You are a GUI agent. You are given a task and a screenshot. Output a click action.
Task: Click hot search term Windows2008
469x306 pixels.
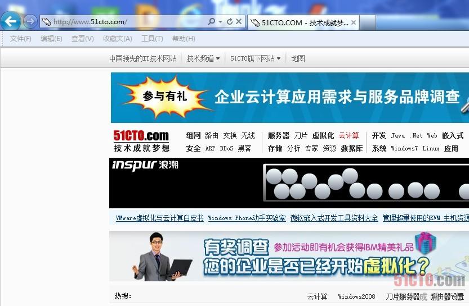tap(356, 296)
